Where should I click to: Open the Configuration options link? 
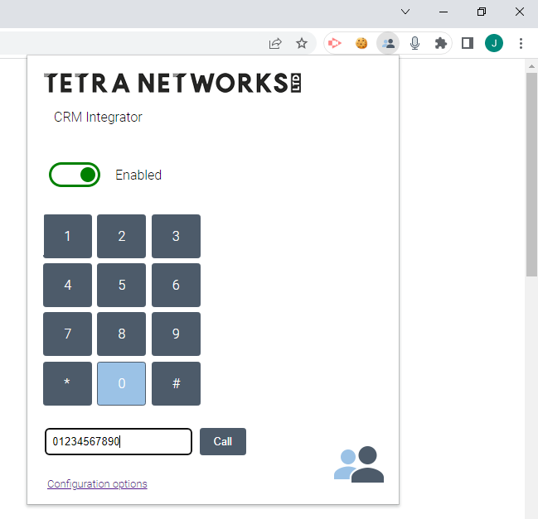coord(97,484)
